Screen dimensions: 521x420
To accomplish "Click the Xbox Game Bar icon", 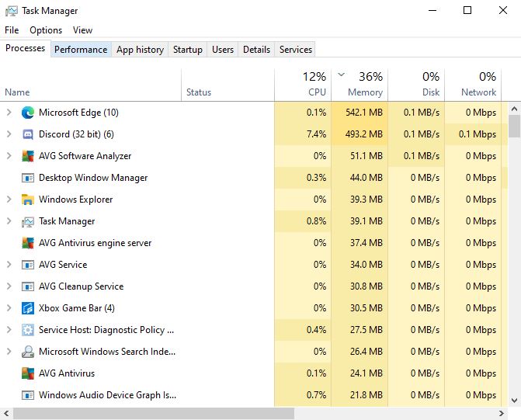I will [x=28, y=308].
